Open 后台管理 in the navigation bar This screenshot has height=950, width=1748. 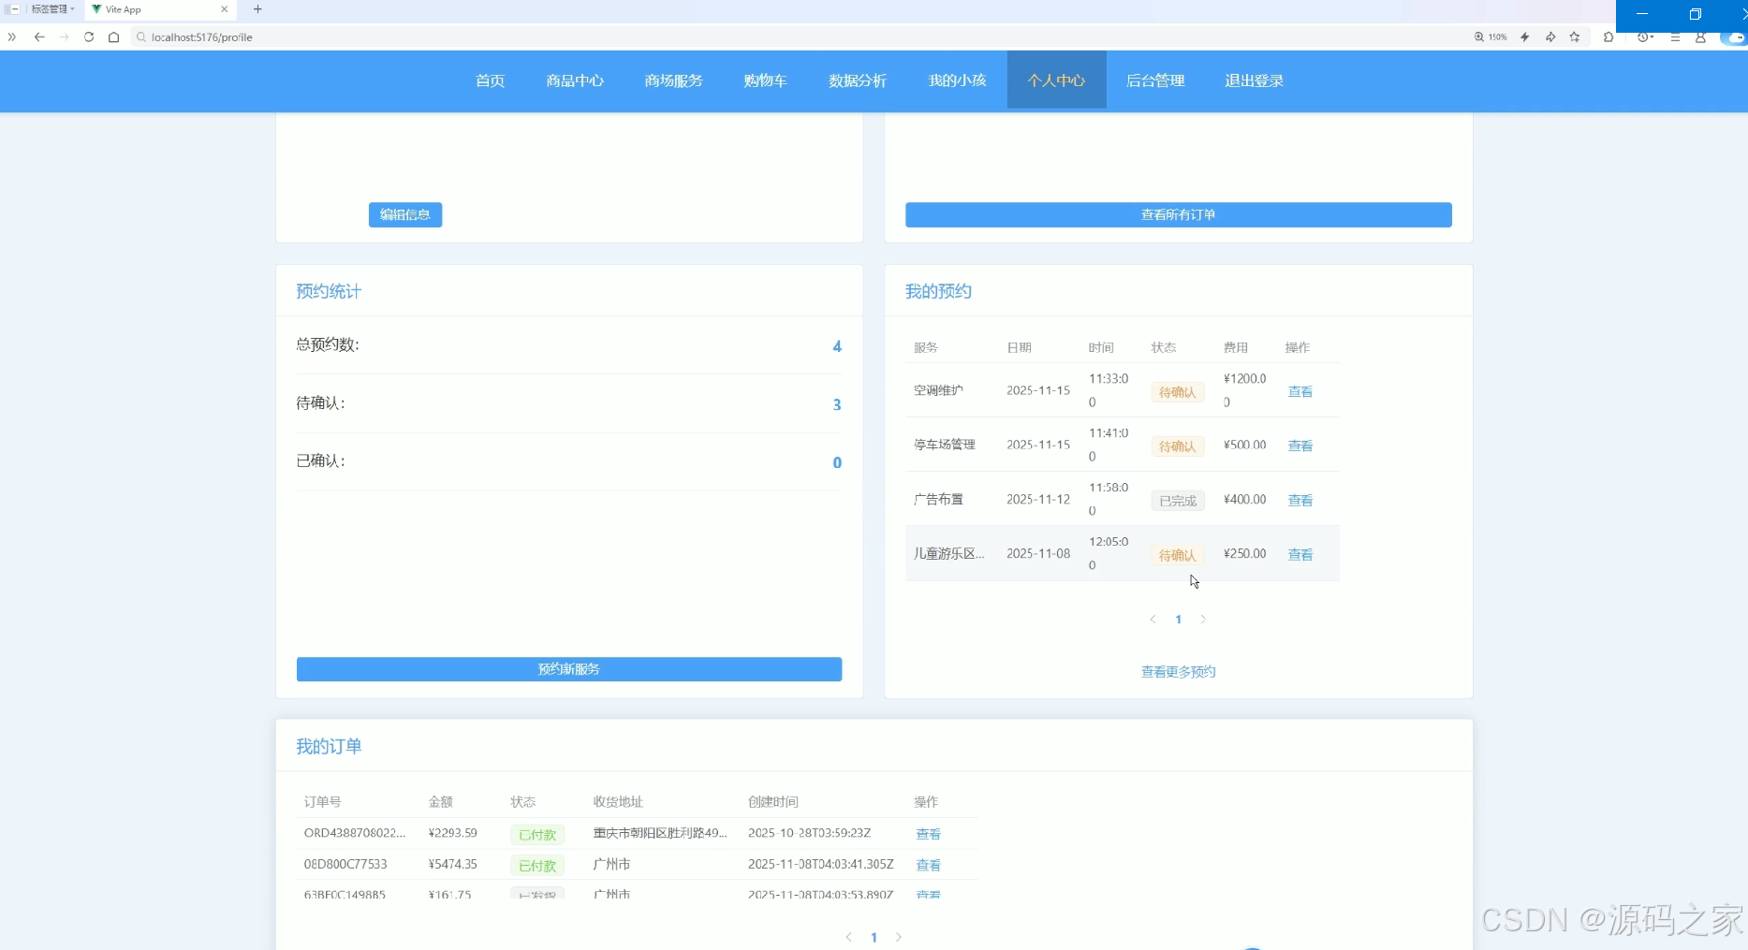(1155, 80)
